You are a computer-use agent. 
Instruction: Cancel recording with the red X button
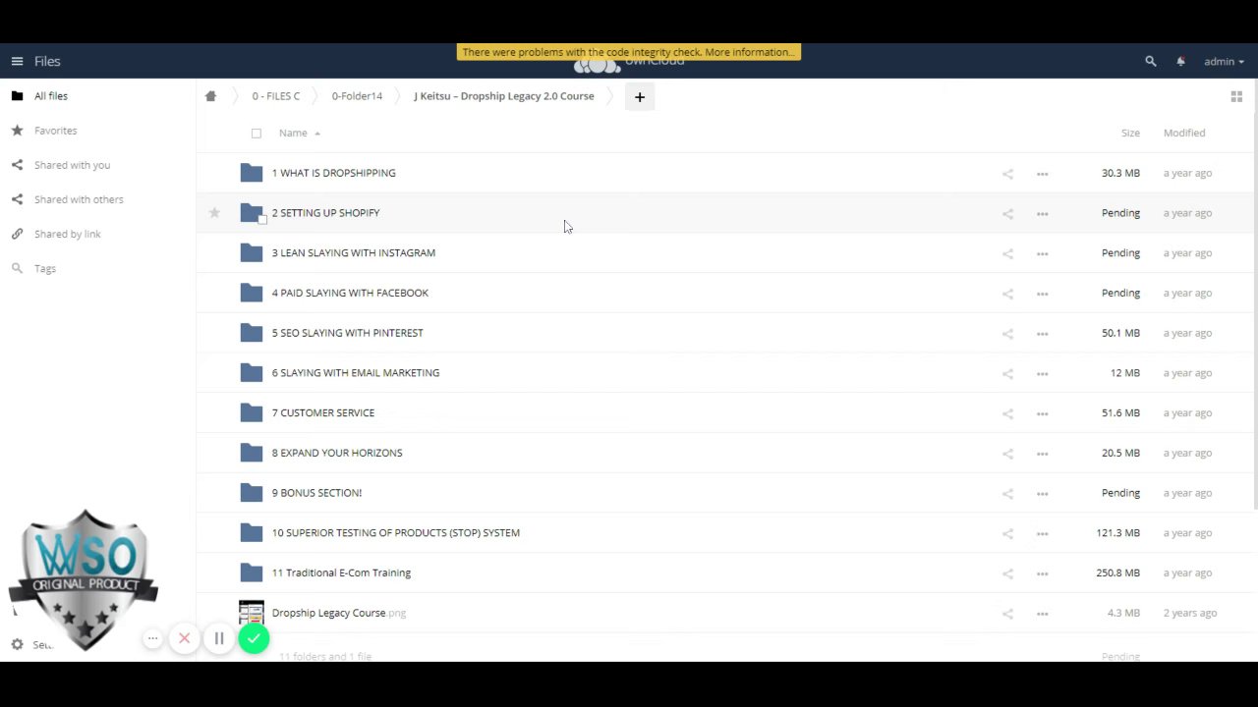184,639
